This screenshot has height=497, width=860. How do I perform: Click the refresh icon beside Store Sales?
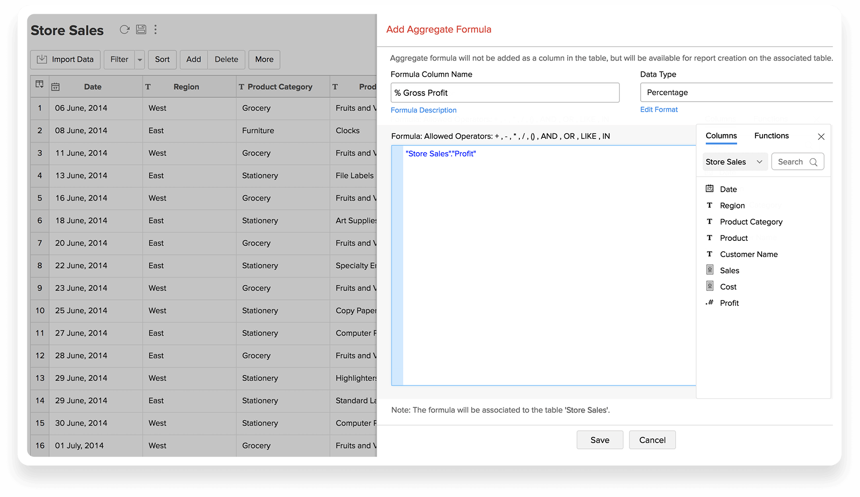[125, 30]
